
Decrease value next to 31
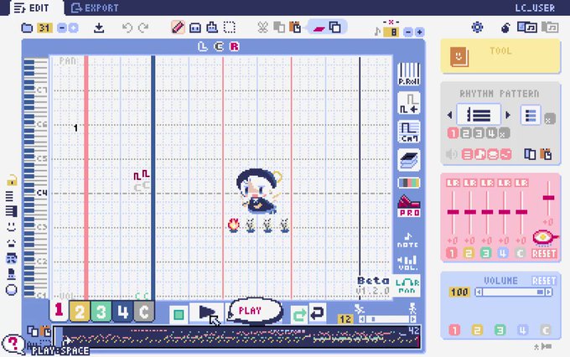[62, 28]
